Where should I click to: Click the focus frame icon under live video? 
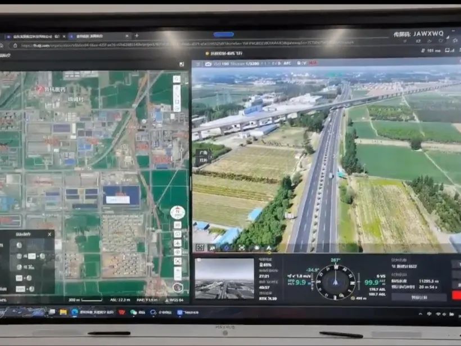point(241,248)
